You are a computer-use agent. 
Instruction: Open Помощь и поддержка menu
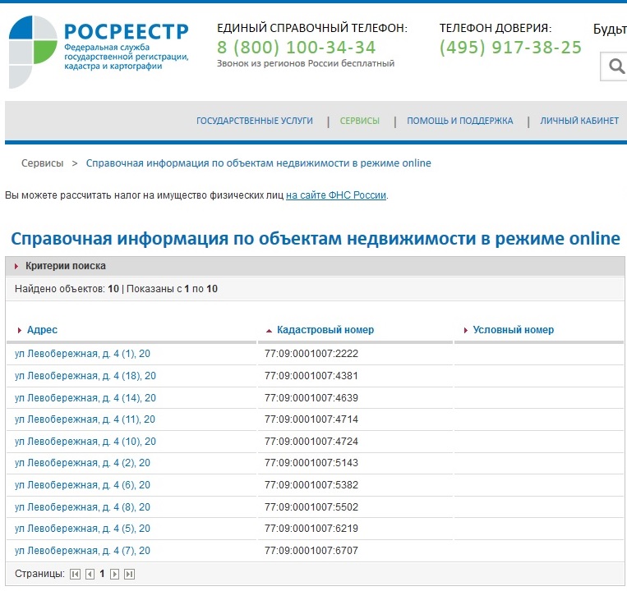[x=459, y=121]
